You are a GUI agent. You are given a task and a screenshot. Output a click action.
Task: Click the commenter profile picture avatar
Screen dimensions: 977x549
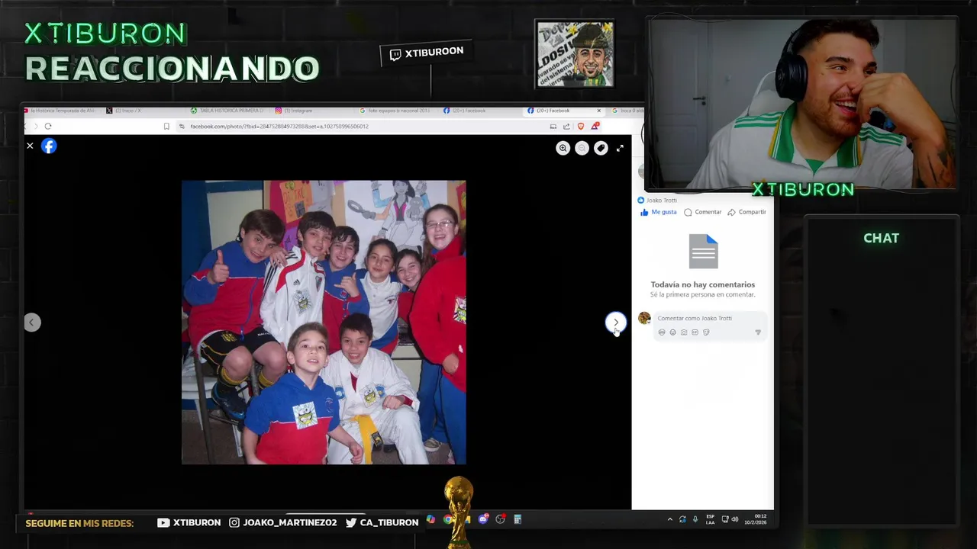pyautogui.click(x=644, y=318)
